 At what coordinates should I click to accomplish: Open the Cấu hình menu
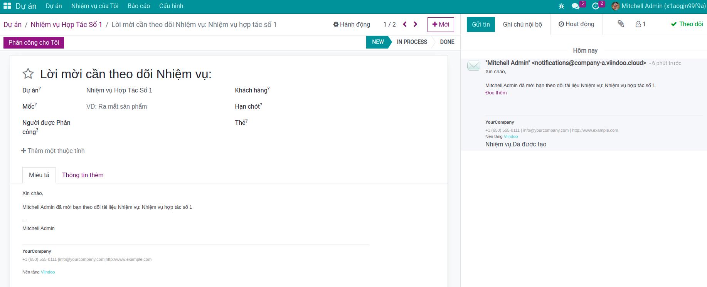pyautogui.click(x=171, y=6)
